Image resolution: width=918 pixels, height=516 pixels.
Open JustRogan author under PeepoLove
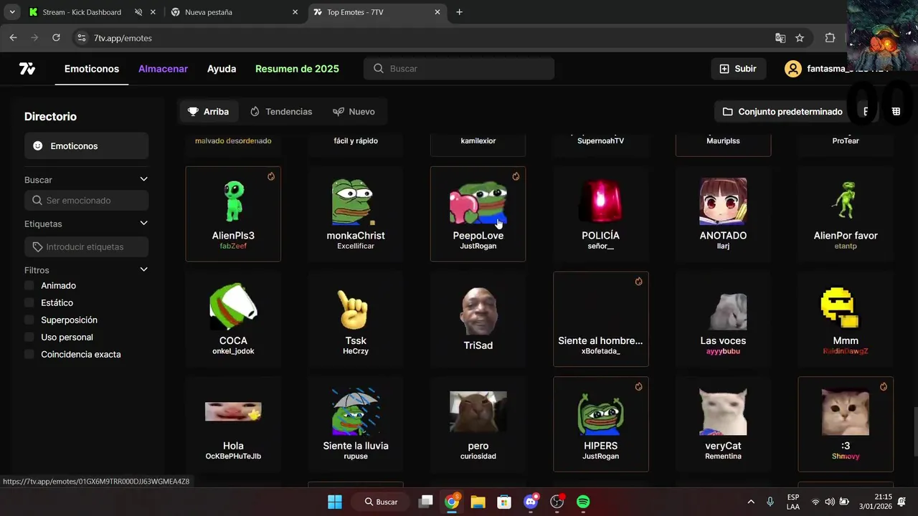pyautogui.click(x=478, y=246)
